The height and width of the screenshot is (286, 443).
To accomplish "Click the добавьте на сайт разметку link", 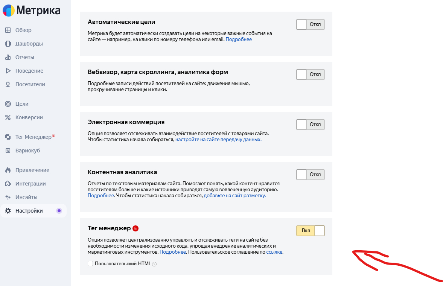I will click(x=235, y=196).
